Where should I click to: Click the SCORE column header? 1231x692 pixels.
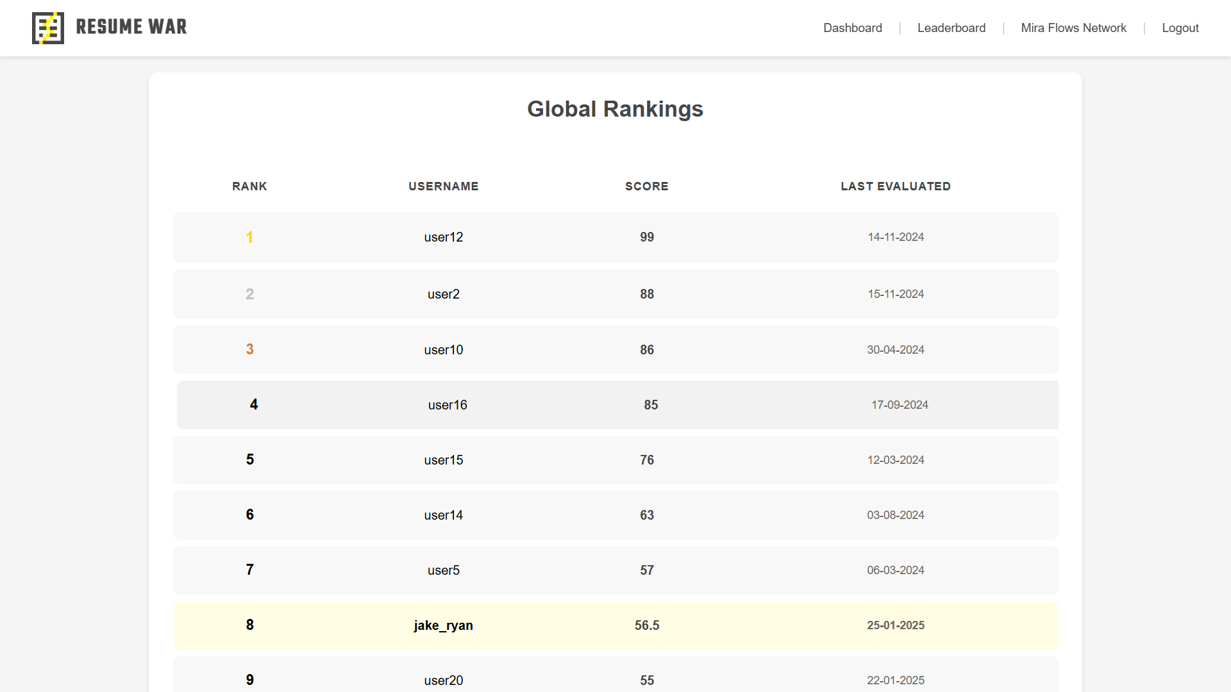(x=646, y=186)
